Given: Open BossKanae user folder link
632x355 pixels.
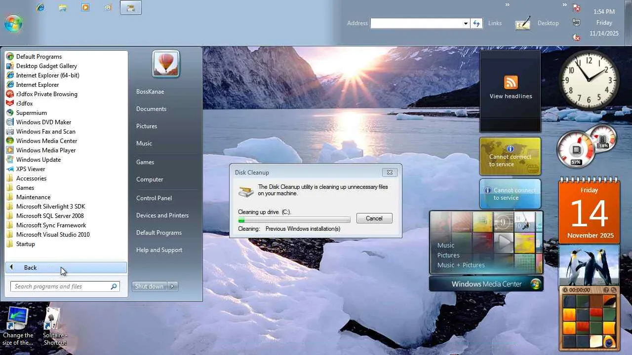Looking at the screenshot, I should click(x=150, y=92).
